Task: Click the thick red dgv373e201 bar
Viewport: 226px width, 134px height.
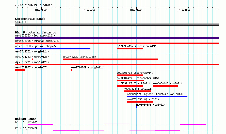Action: pyautogui.click(x=117, y=65)
